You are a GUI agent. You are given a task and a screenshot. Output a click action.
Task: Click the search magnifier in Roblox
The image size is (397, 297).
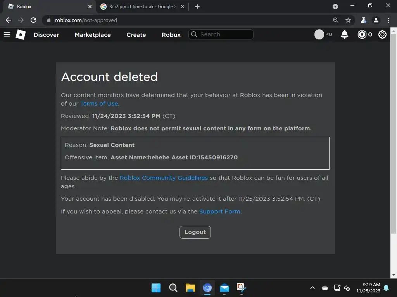click(194, 34)
